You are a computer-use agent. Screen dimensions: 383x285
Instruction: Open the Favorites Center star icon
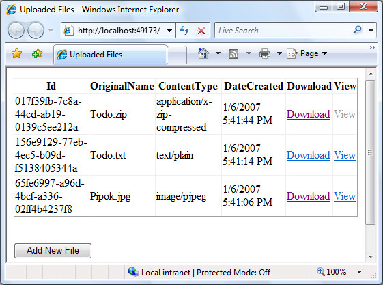click(x=16, y=53)
